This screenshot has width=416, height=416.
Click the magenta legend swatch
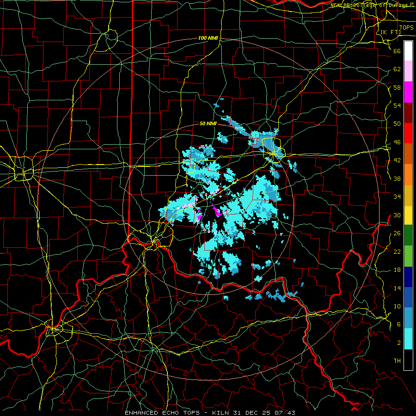pyautogui.click(x=408, y=92)
